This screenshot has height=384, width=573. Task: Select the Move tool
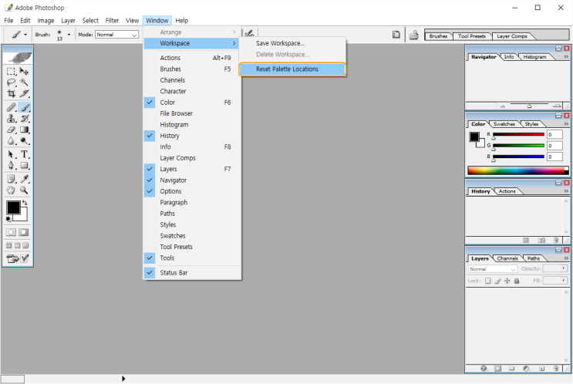pos(24,71)
